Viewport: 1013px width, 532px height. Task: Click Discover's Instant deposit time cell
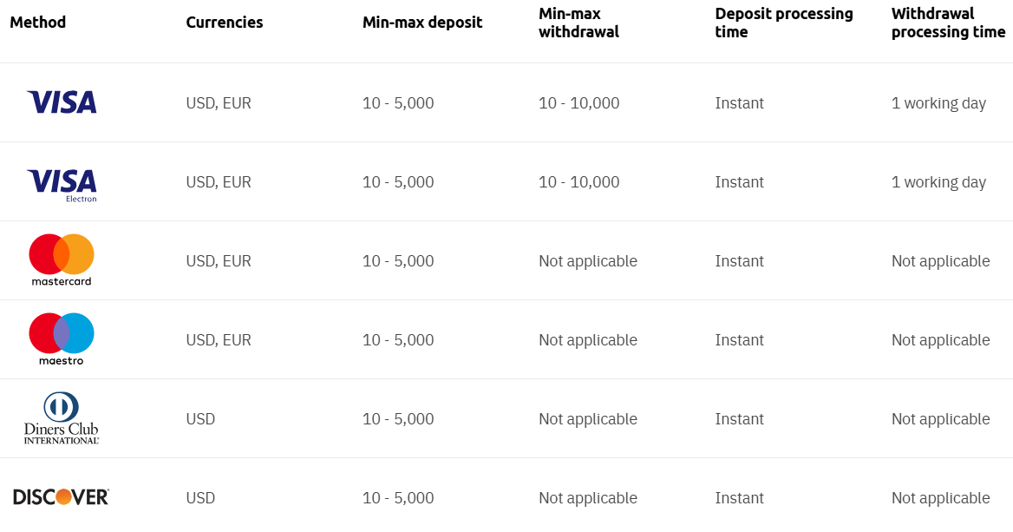coord(740,498)
